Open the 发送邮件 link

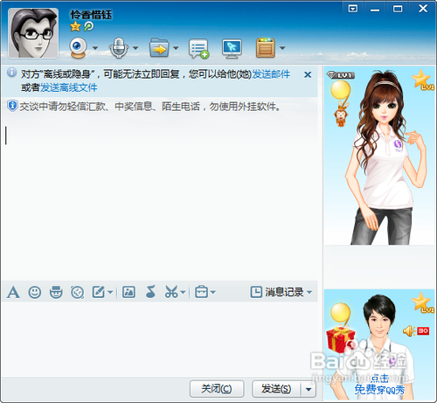click(271, 74)
